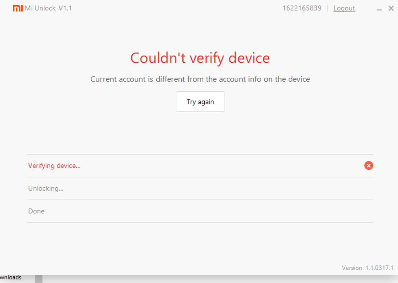Image resolution: width=398 pixels, height=283 pixels.
Task: Click the blank area below the Done row
Action: pyautogui.click(x=200, y=242)
